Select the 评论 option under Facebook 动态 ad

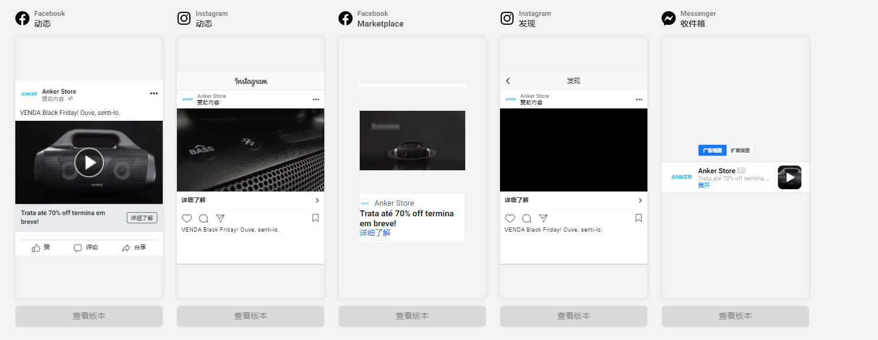click(86, 247)
